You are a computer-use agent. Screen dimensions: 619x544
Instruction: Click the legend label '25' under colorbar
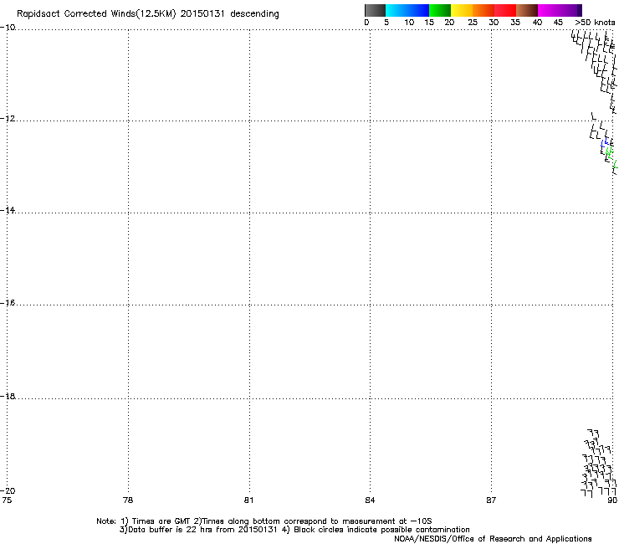pyautogui.click(x=473, y=23)
